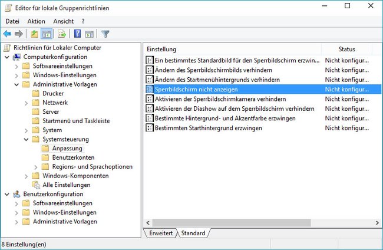Select the Server folder
383x250 pixels.
[x=51, y=111]
